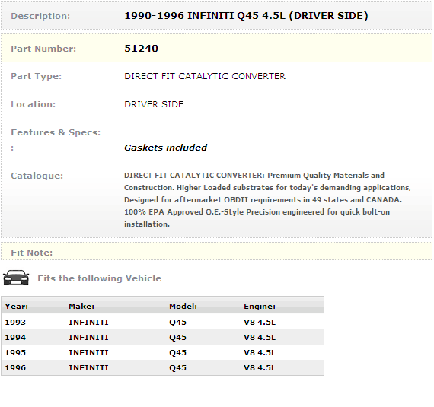The image size is (434, 407).
Task: Click the catalogue line starting 'Designed for aftermarket OBDII'
Action: pyautogui.click(x=263, y=200)
